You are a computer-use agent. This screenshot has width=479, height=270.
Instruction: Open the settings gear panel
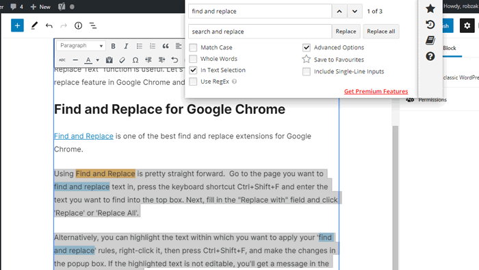coord(467,25)
